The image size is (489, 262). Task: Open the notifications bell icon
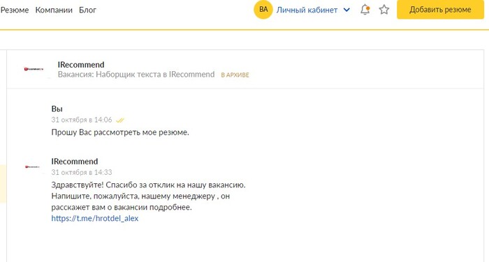click(x=365, y=10)
